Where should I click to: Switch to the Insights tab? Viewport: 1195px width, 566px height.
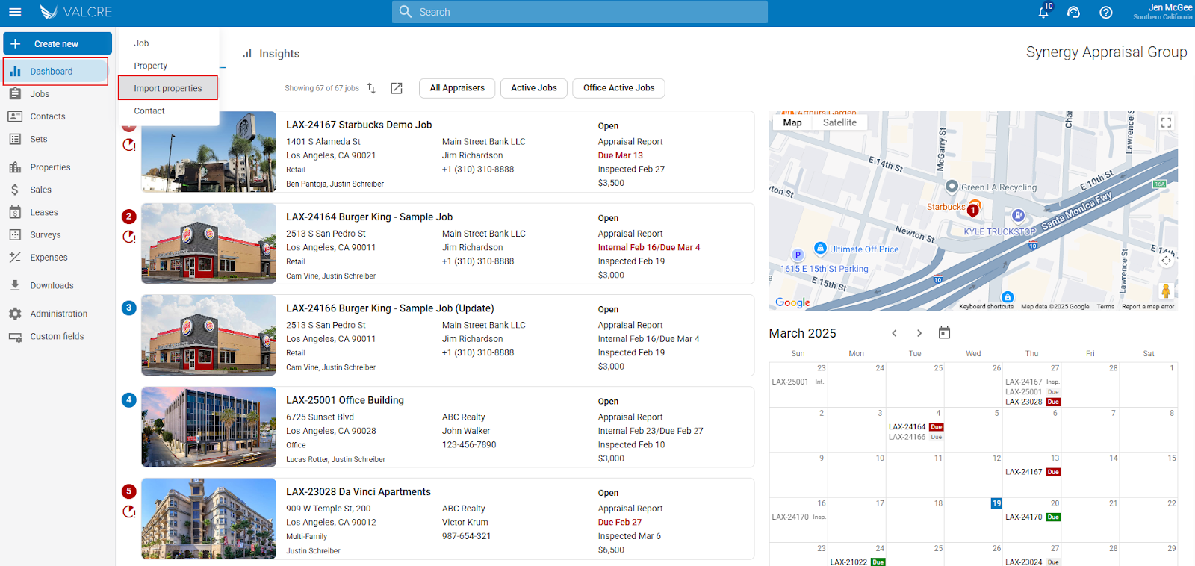click(270, 54)
